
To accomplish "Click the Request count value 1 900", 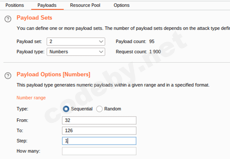I will pyautogui.click(x=155, y=52).
